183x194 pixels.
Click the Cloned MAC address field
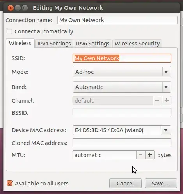pos(122,143)
